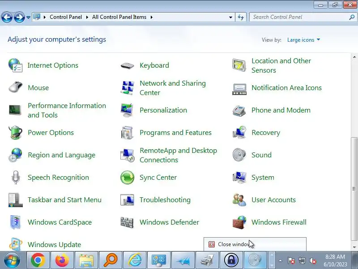358x269 pixels.
Task: Click the Sound speaker icon
Action: click(239, 155)
